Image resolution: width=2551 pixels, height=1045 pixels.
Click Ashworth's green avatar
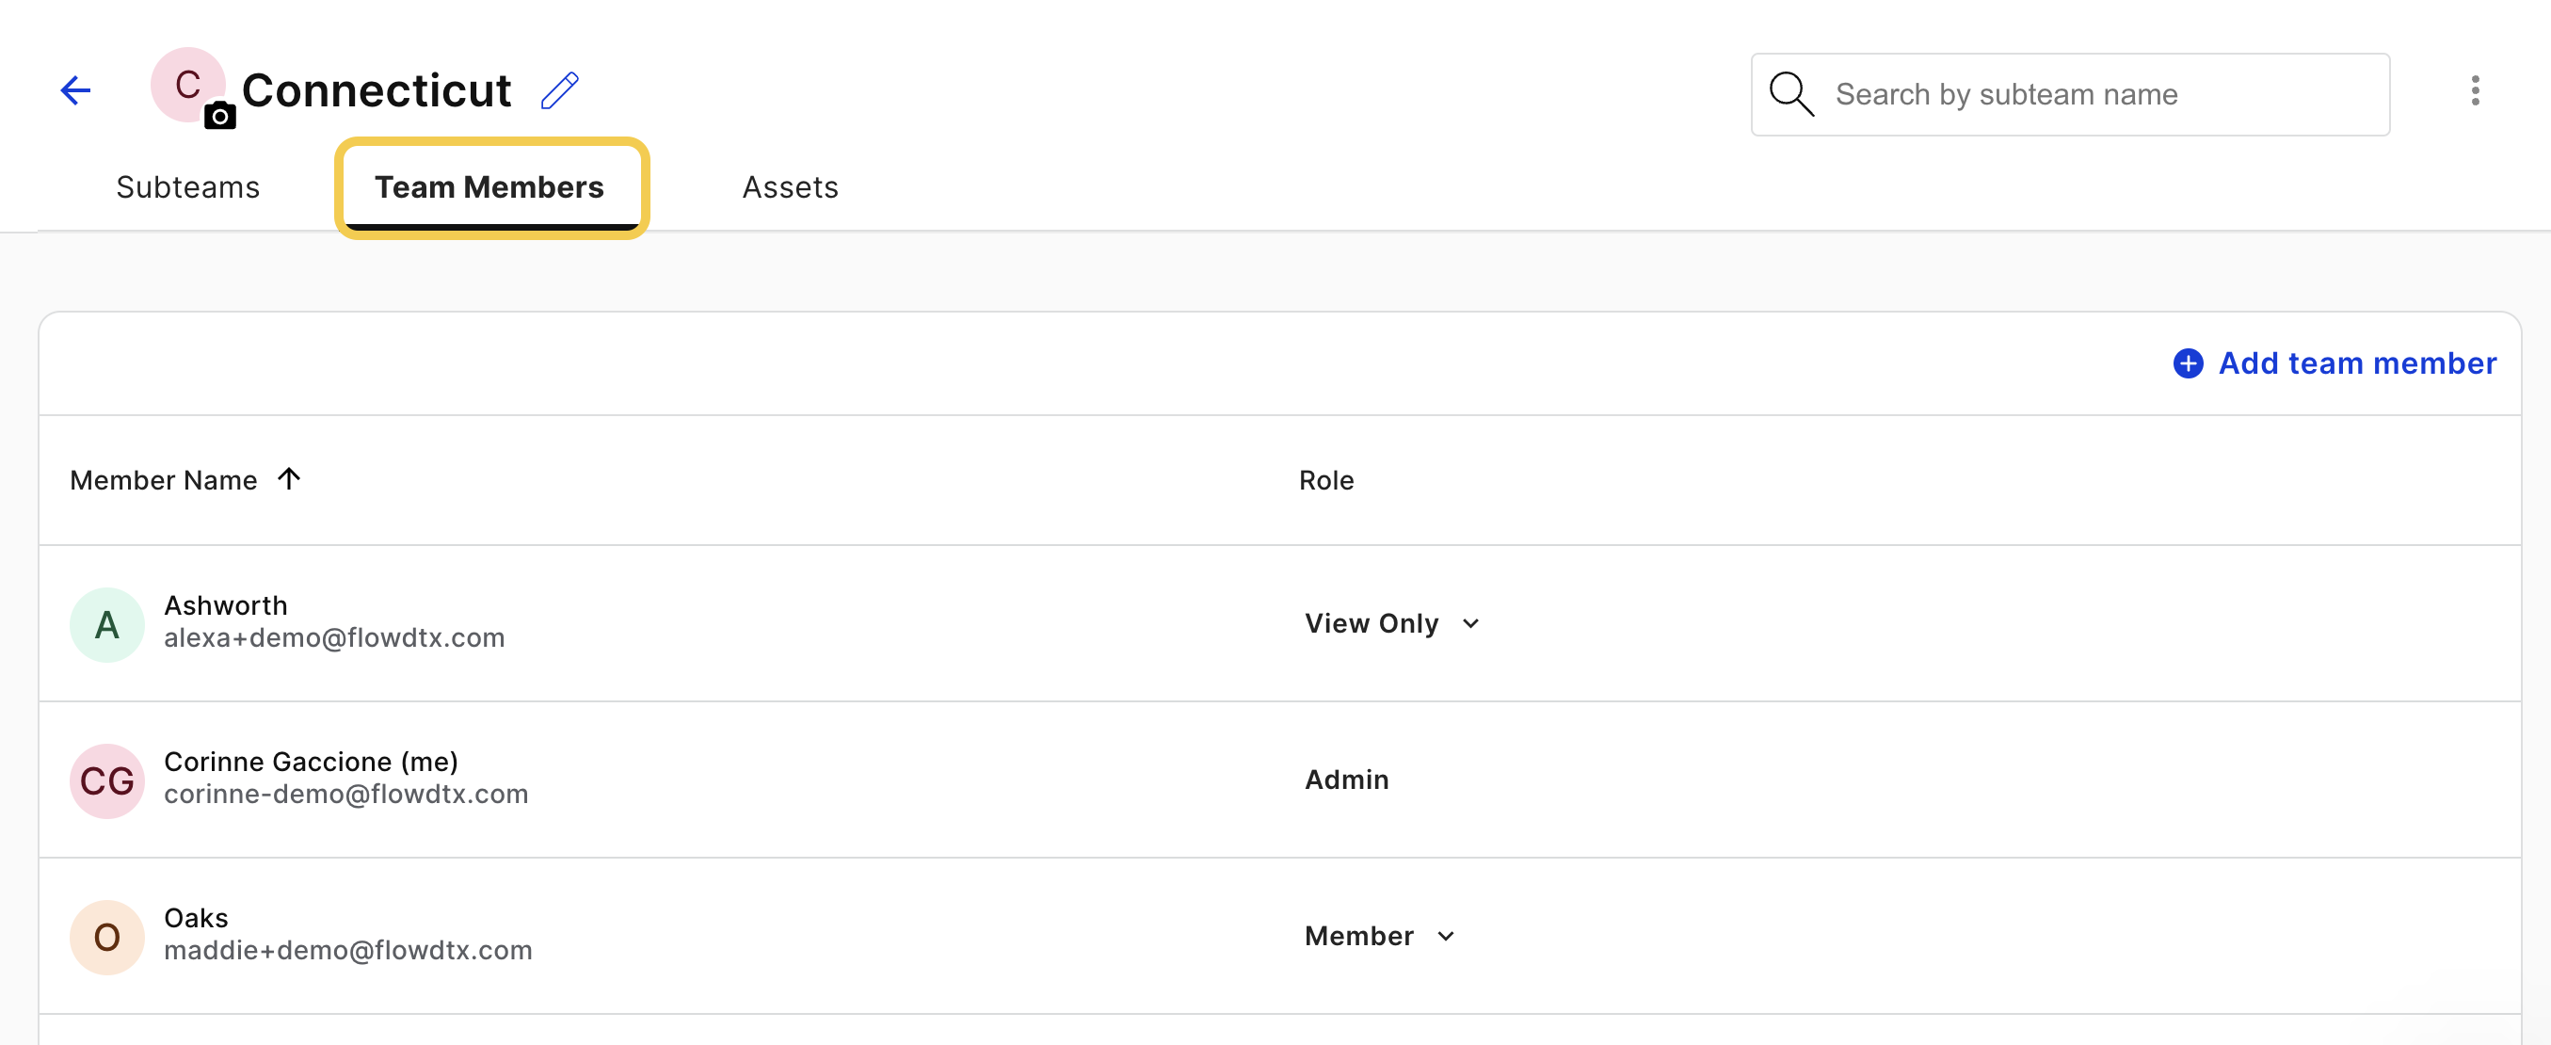(107, 624)
